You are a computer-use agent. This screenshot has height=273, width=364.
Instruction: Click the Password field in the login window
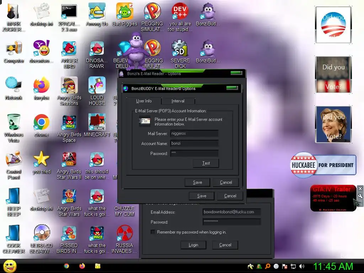coord(231,222)
